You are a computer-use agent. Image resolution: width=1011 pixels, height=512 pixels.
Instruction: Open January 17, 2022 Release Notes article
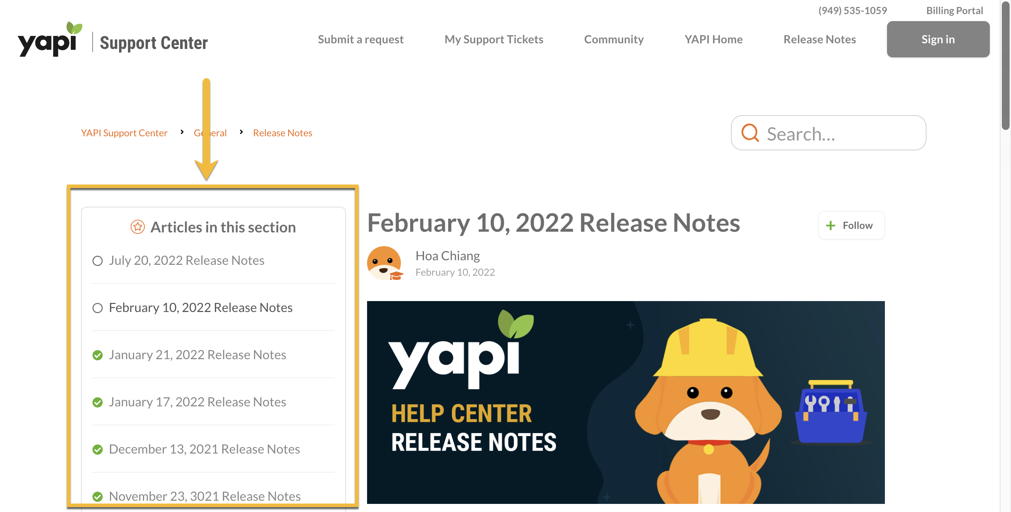click(x=197, y=402)
